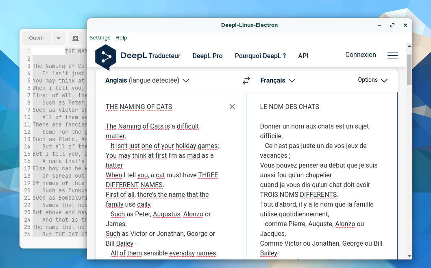The image size is (431, 268).
Task: Click the Connexion link
Action: (361, 55)
